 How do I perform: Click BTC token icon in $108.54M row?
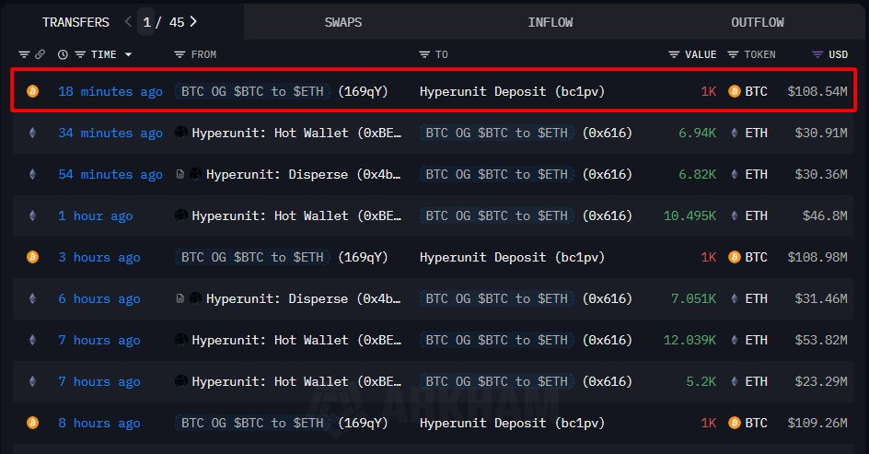734,91
